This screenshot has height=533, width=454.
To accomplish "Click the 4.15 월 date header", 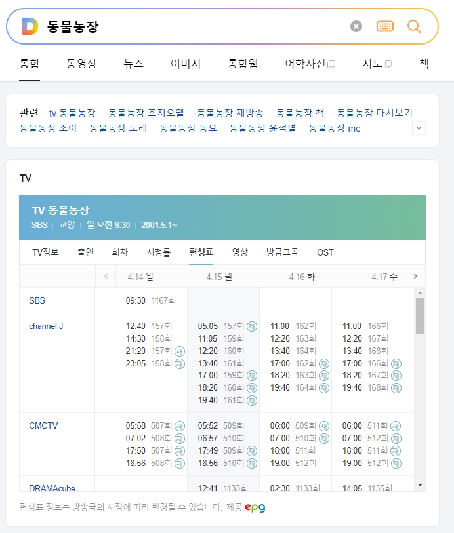I will 219,277.
